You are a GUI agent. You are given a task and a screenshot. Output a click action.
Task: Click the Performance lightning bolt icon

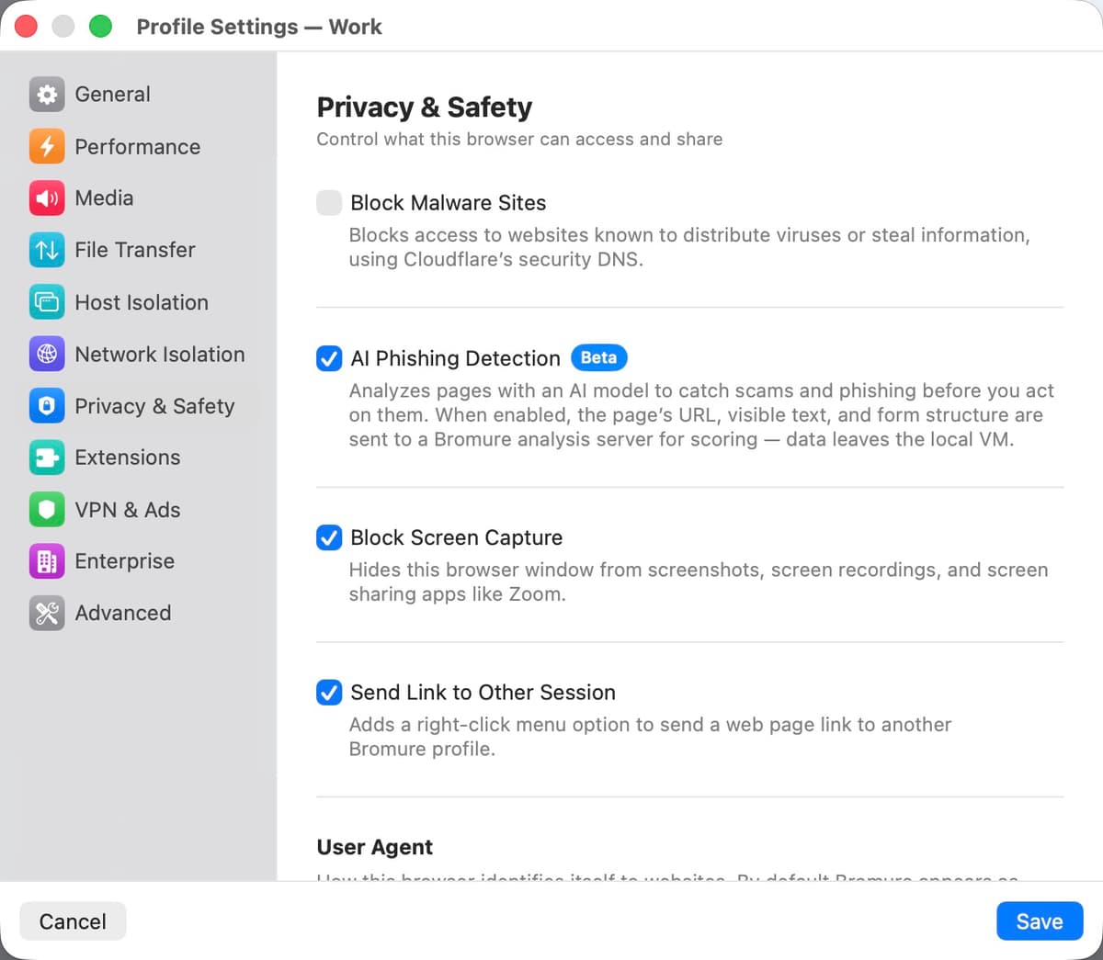[47, 146]
